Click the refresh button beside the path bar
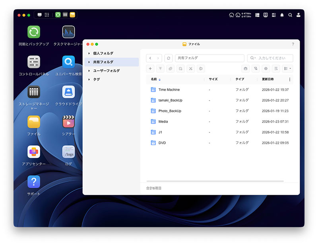 (x=169, y=58)
